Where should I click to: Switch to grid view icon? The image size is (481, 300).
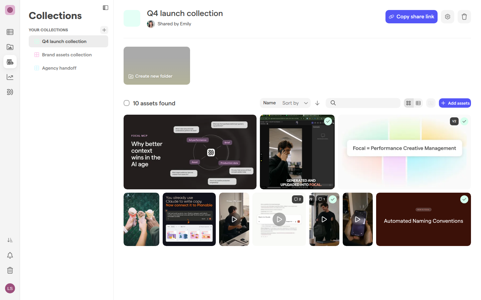(x=409, y=103)
